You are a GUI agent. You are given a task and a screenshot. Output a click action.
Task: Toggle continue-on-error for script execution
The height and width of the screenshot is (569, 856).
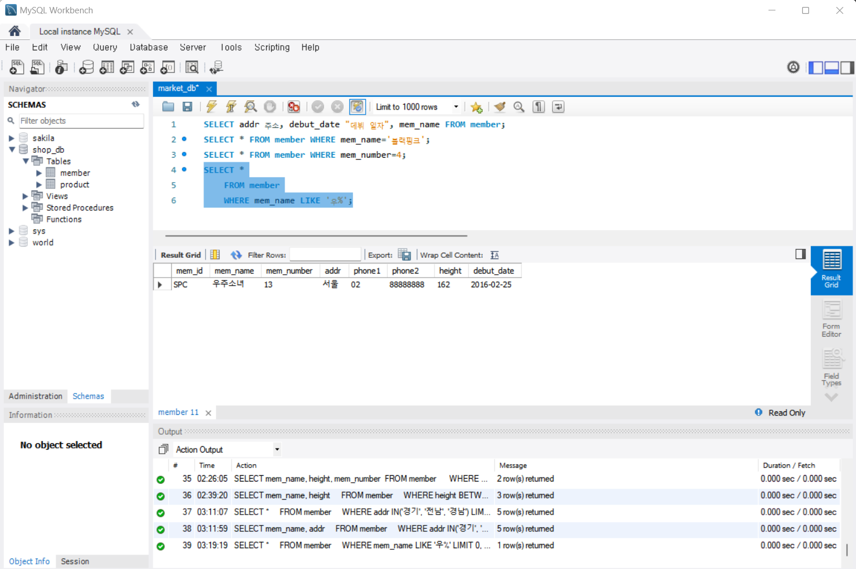[294, 107]
